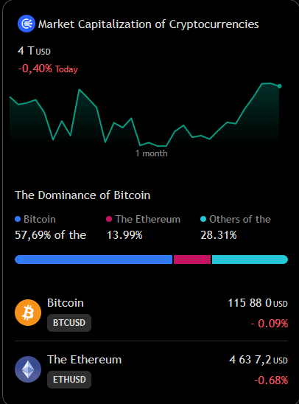Click the purple Ethereum logo icon
The height and width of the screenshot is (404, 299).
click(28, 369)
